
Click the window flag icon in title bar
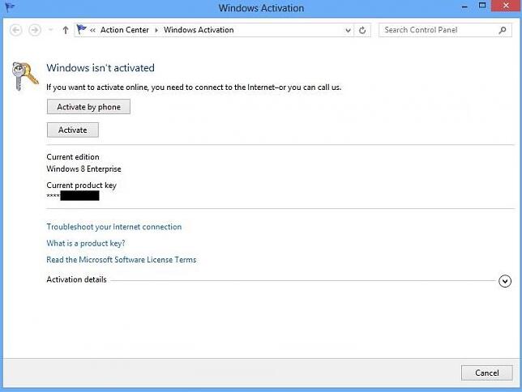10,6
